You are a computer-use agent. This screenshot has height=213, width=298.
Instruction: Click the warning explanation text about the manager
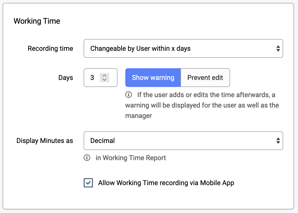coord(202,105)
